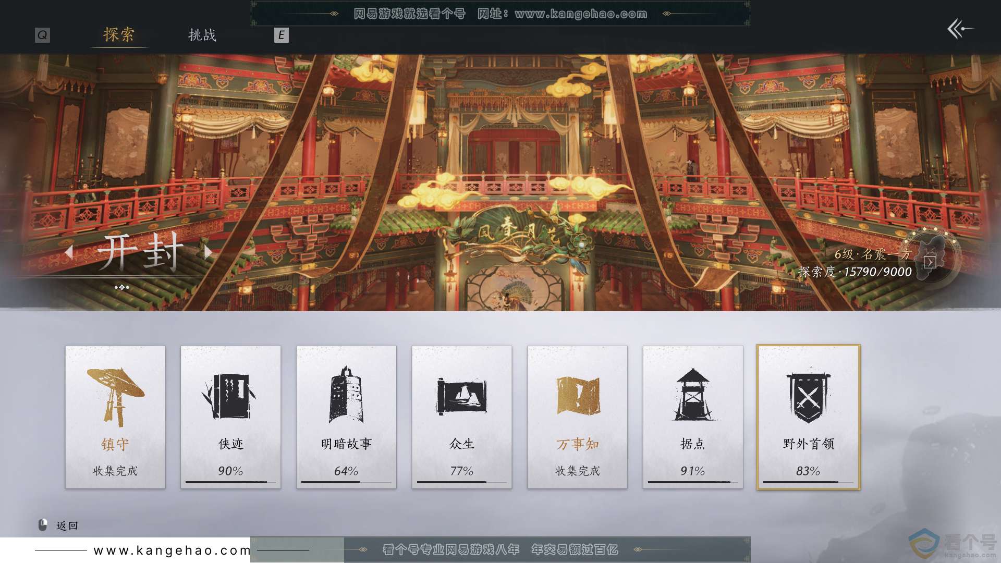Click 收集完成 status under 万事知
The width and height of the screenshot is (1001, 563).
point(578,471)
